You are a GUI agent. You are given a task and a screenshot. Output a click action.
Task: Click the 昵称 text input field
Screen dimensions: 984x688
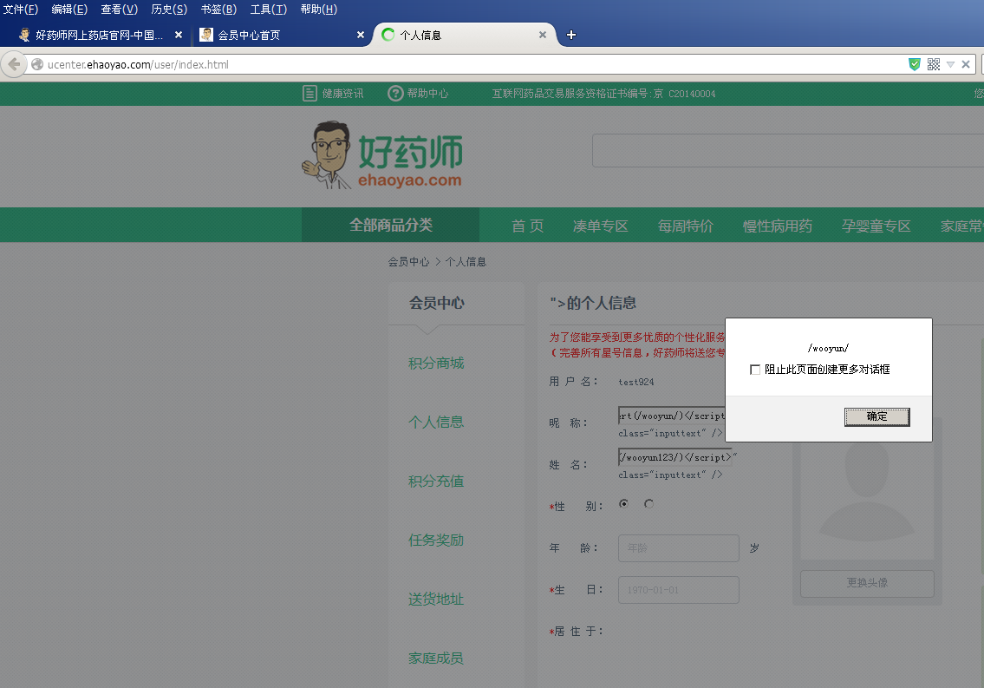click(x=672, y=416)
